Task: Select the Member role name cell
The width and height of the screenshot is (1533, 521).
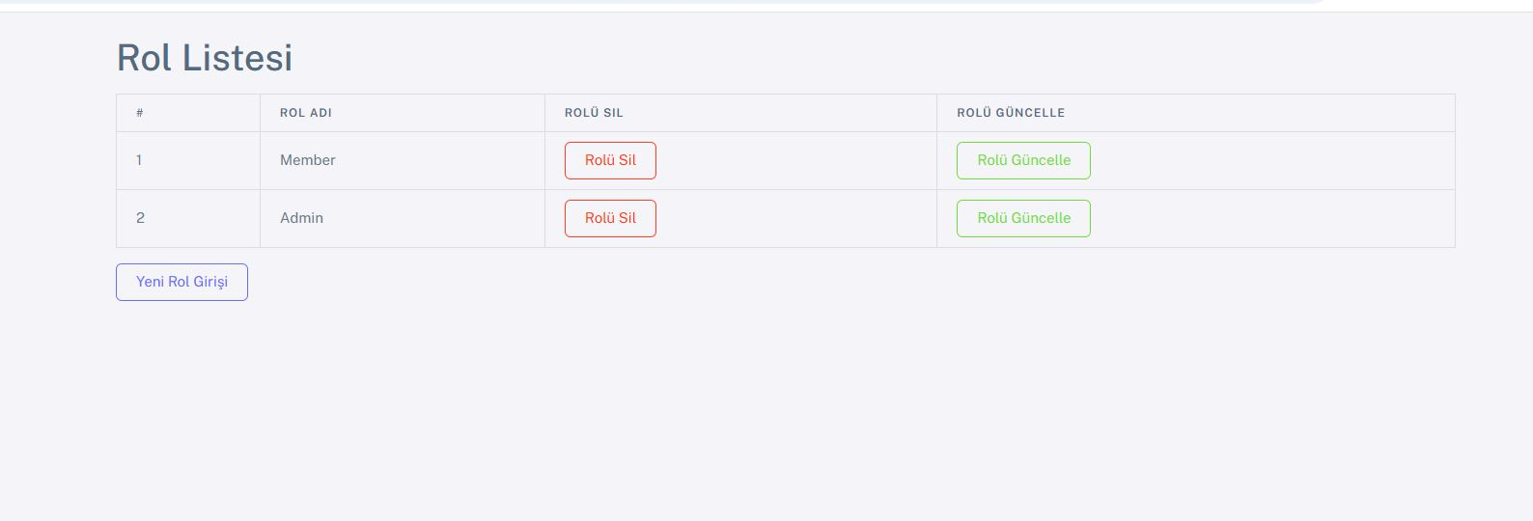Action: 403,160
